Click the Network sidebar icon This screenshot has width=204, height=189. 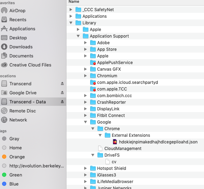(x=4, y=120)
